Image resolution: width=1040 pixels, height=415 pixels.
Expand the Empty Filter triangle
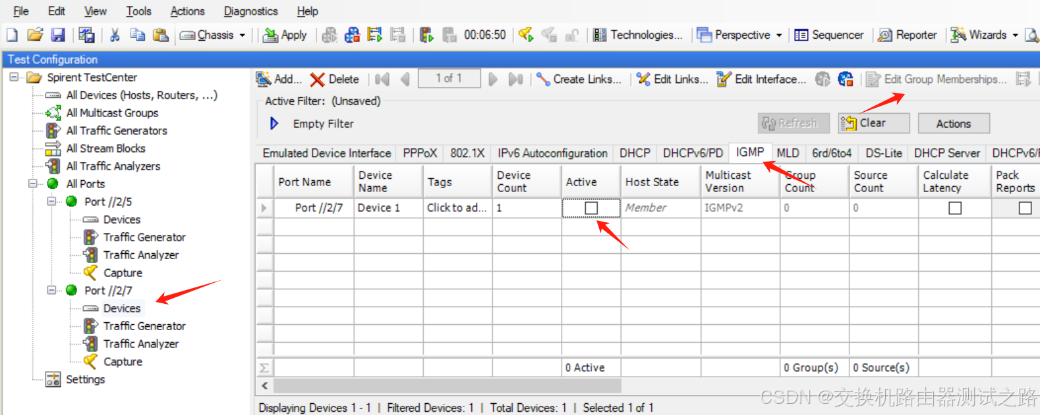coord(274,123)
